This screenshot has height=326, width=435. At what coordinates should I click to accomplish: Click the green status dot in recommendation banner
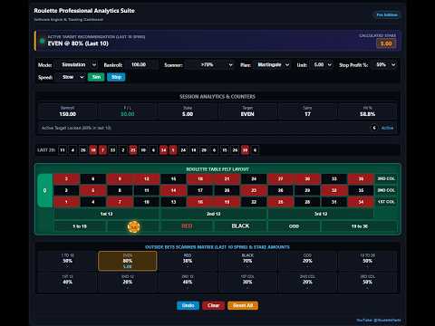point(43,41)
